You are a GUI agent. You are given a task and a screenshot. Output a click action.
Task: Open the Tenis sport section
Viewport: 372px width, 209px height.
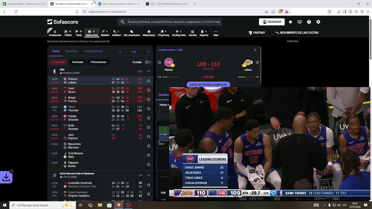79,33
